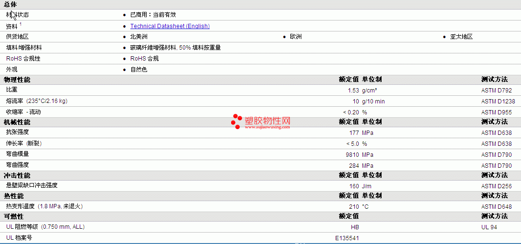Select the 欧洲 region entry
Screen dimensions: 521x244
coord(296,37)
